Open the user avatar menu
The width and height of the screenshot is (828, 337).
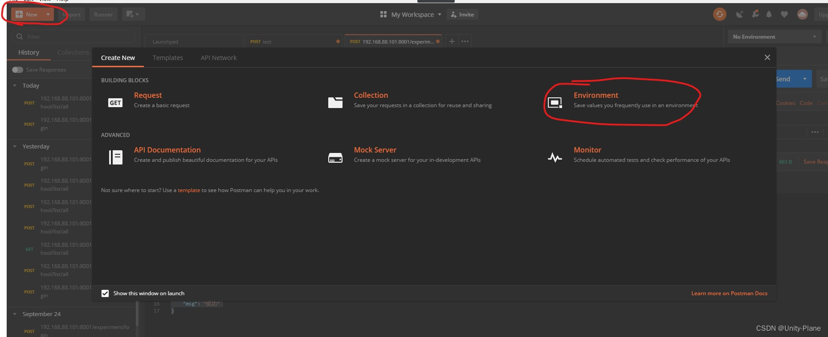pos(803,15)
